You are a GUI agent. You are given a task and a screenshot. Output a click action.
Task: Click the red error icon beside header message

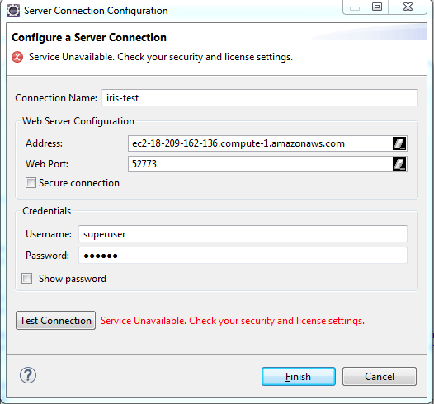coord(17,57)
